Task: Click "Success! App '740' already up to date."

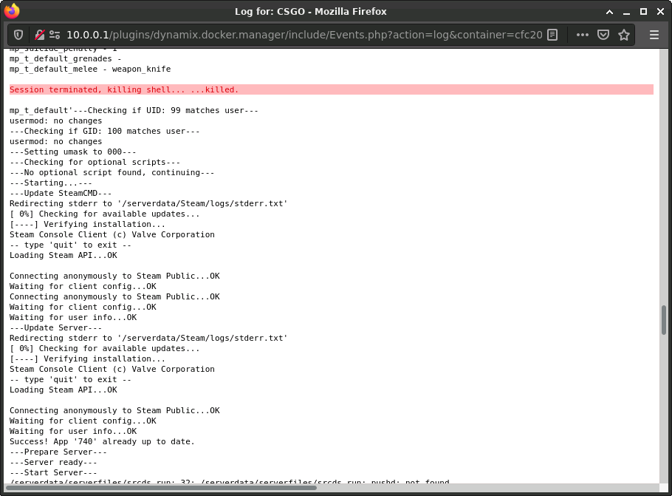Action: [102, 441]
